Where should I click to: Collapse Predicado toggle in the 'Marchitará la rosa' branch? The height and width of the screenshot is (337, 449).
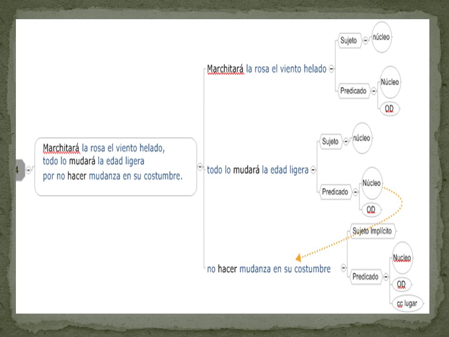(374, 91)
